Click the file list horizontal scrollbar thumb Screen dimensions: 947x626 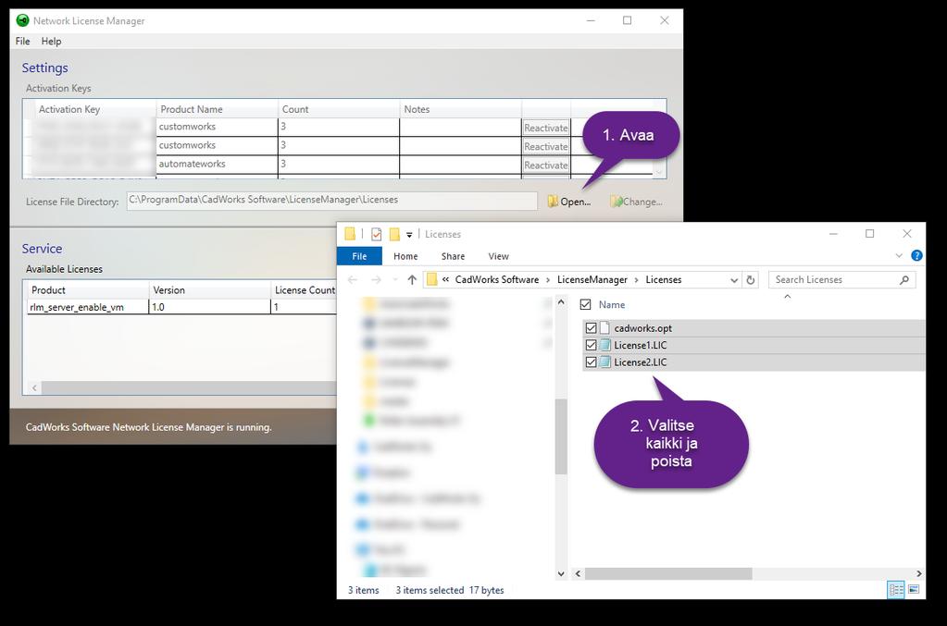point(668,573)
